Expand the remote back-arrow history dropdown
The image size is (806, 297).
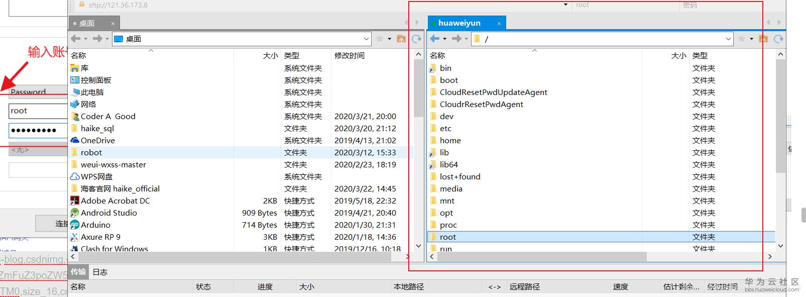(445, 39)
